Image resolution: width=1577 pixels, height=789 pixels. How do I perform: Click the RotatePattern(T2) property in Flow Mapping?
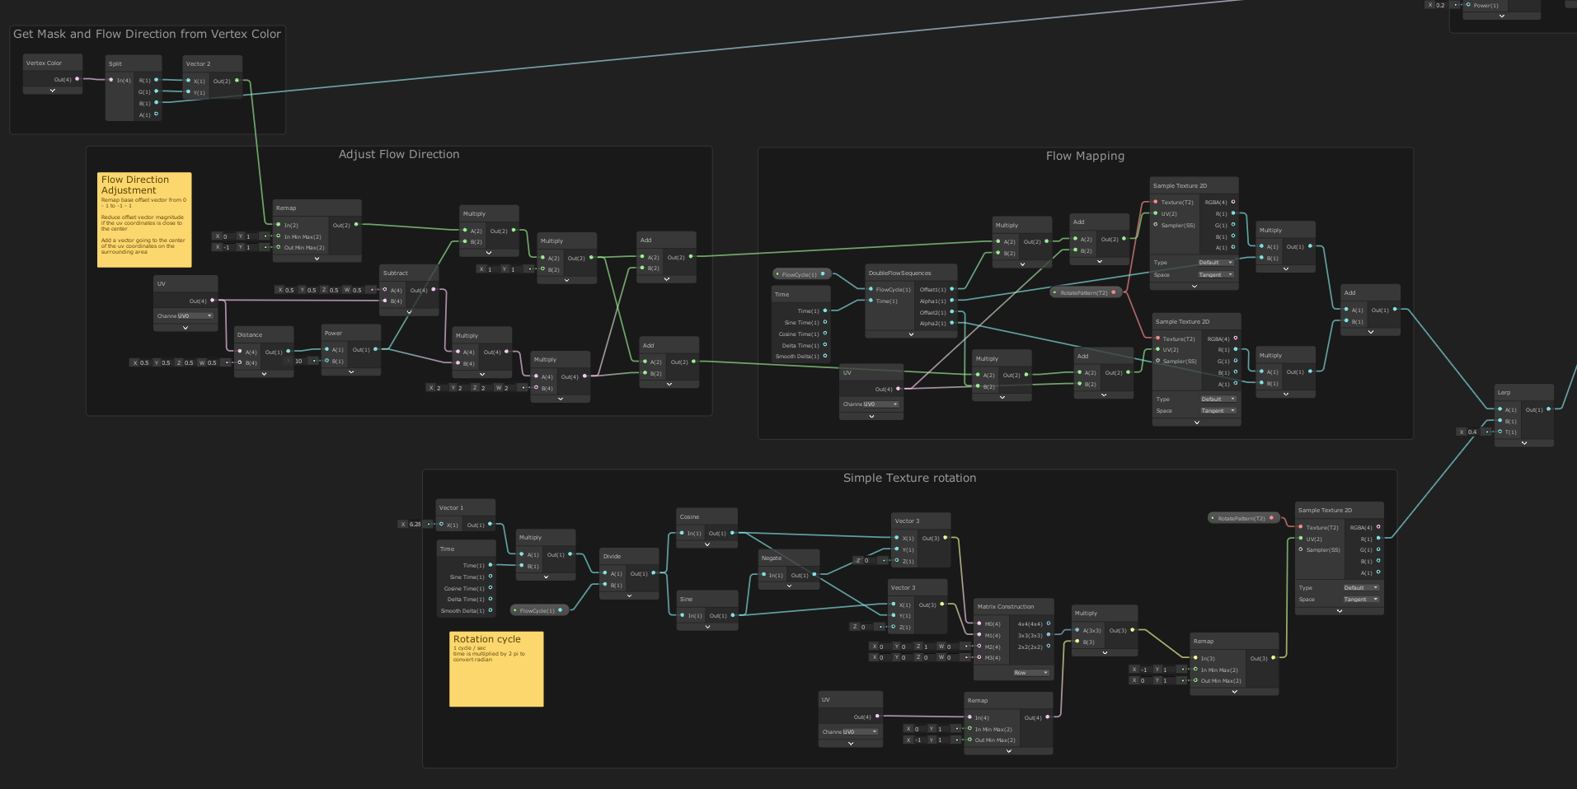click(1087, 292)
